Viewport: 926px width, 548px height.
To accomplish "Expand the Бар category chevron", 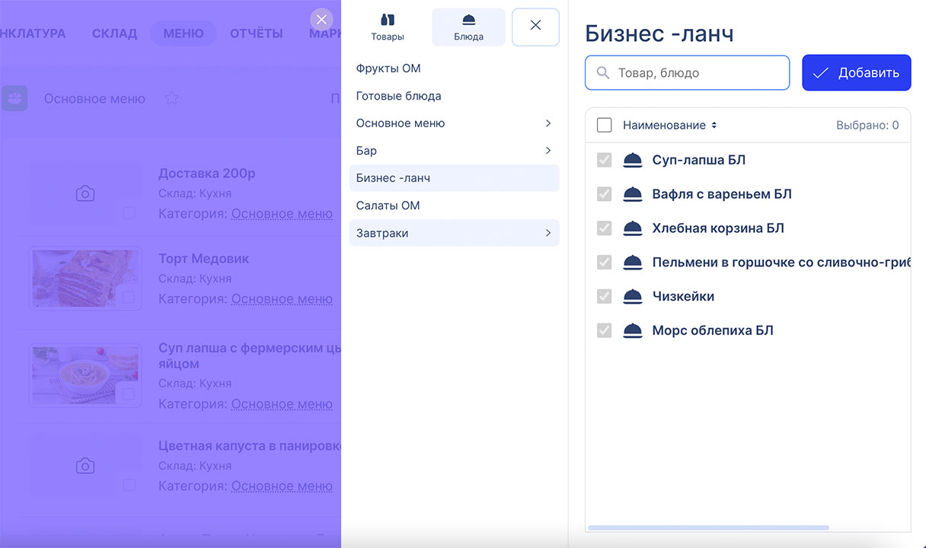I will (548, 151).
